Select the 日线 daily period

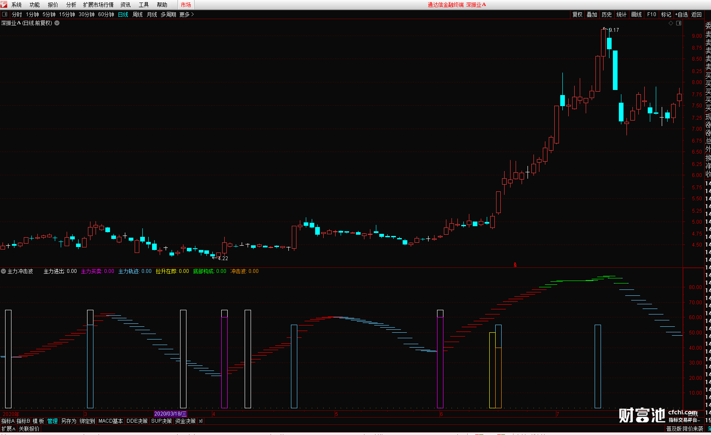(x=123, y=14)
